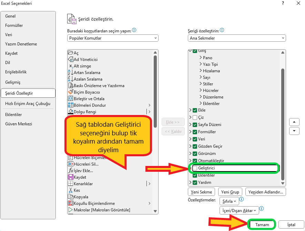The image size is (305, 231).
Task: Open the Gelişmiş settings category
Action: point(13,82)
